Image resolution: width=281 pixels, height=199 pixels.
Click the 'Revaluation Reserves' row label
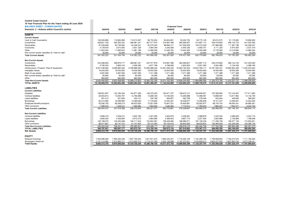click(x=34, y=141)
